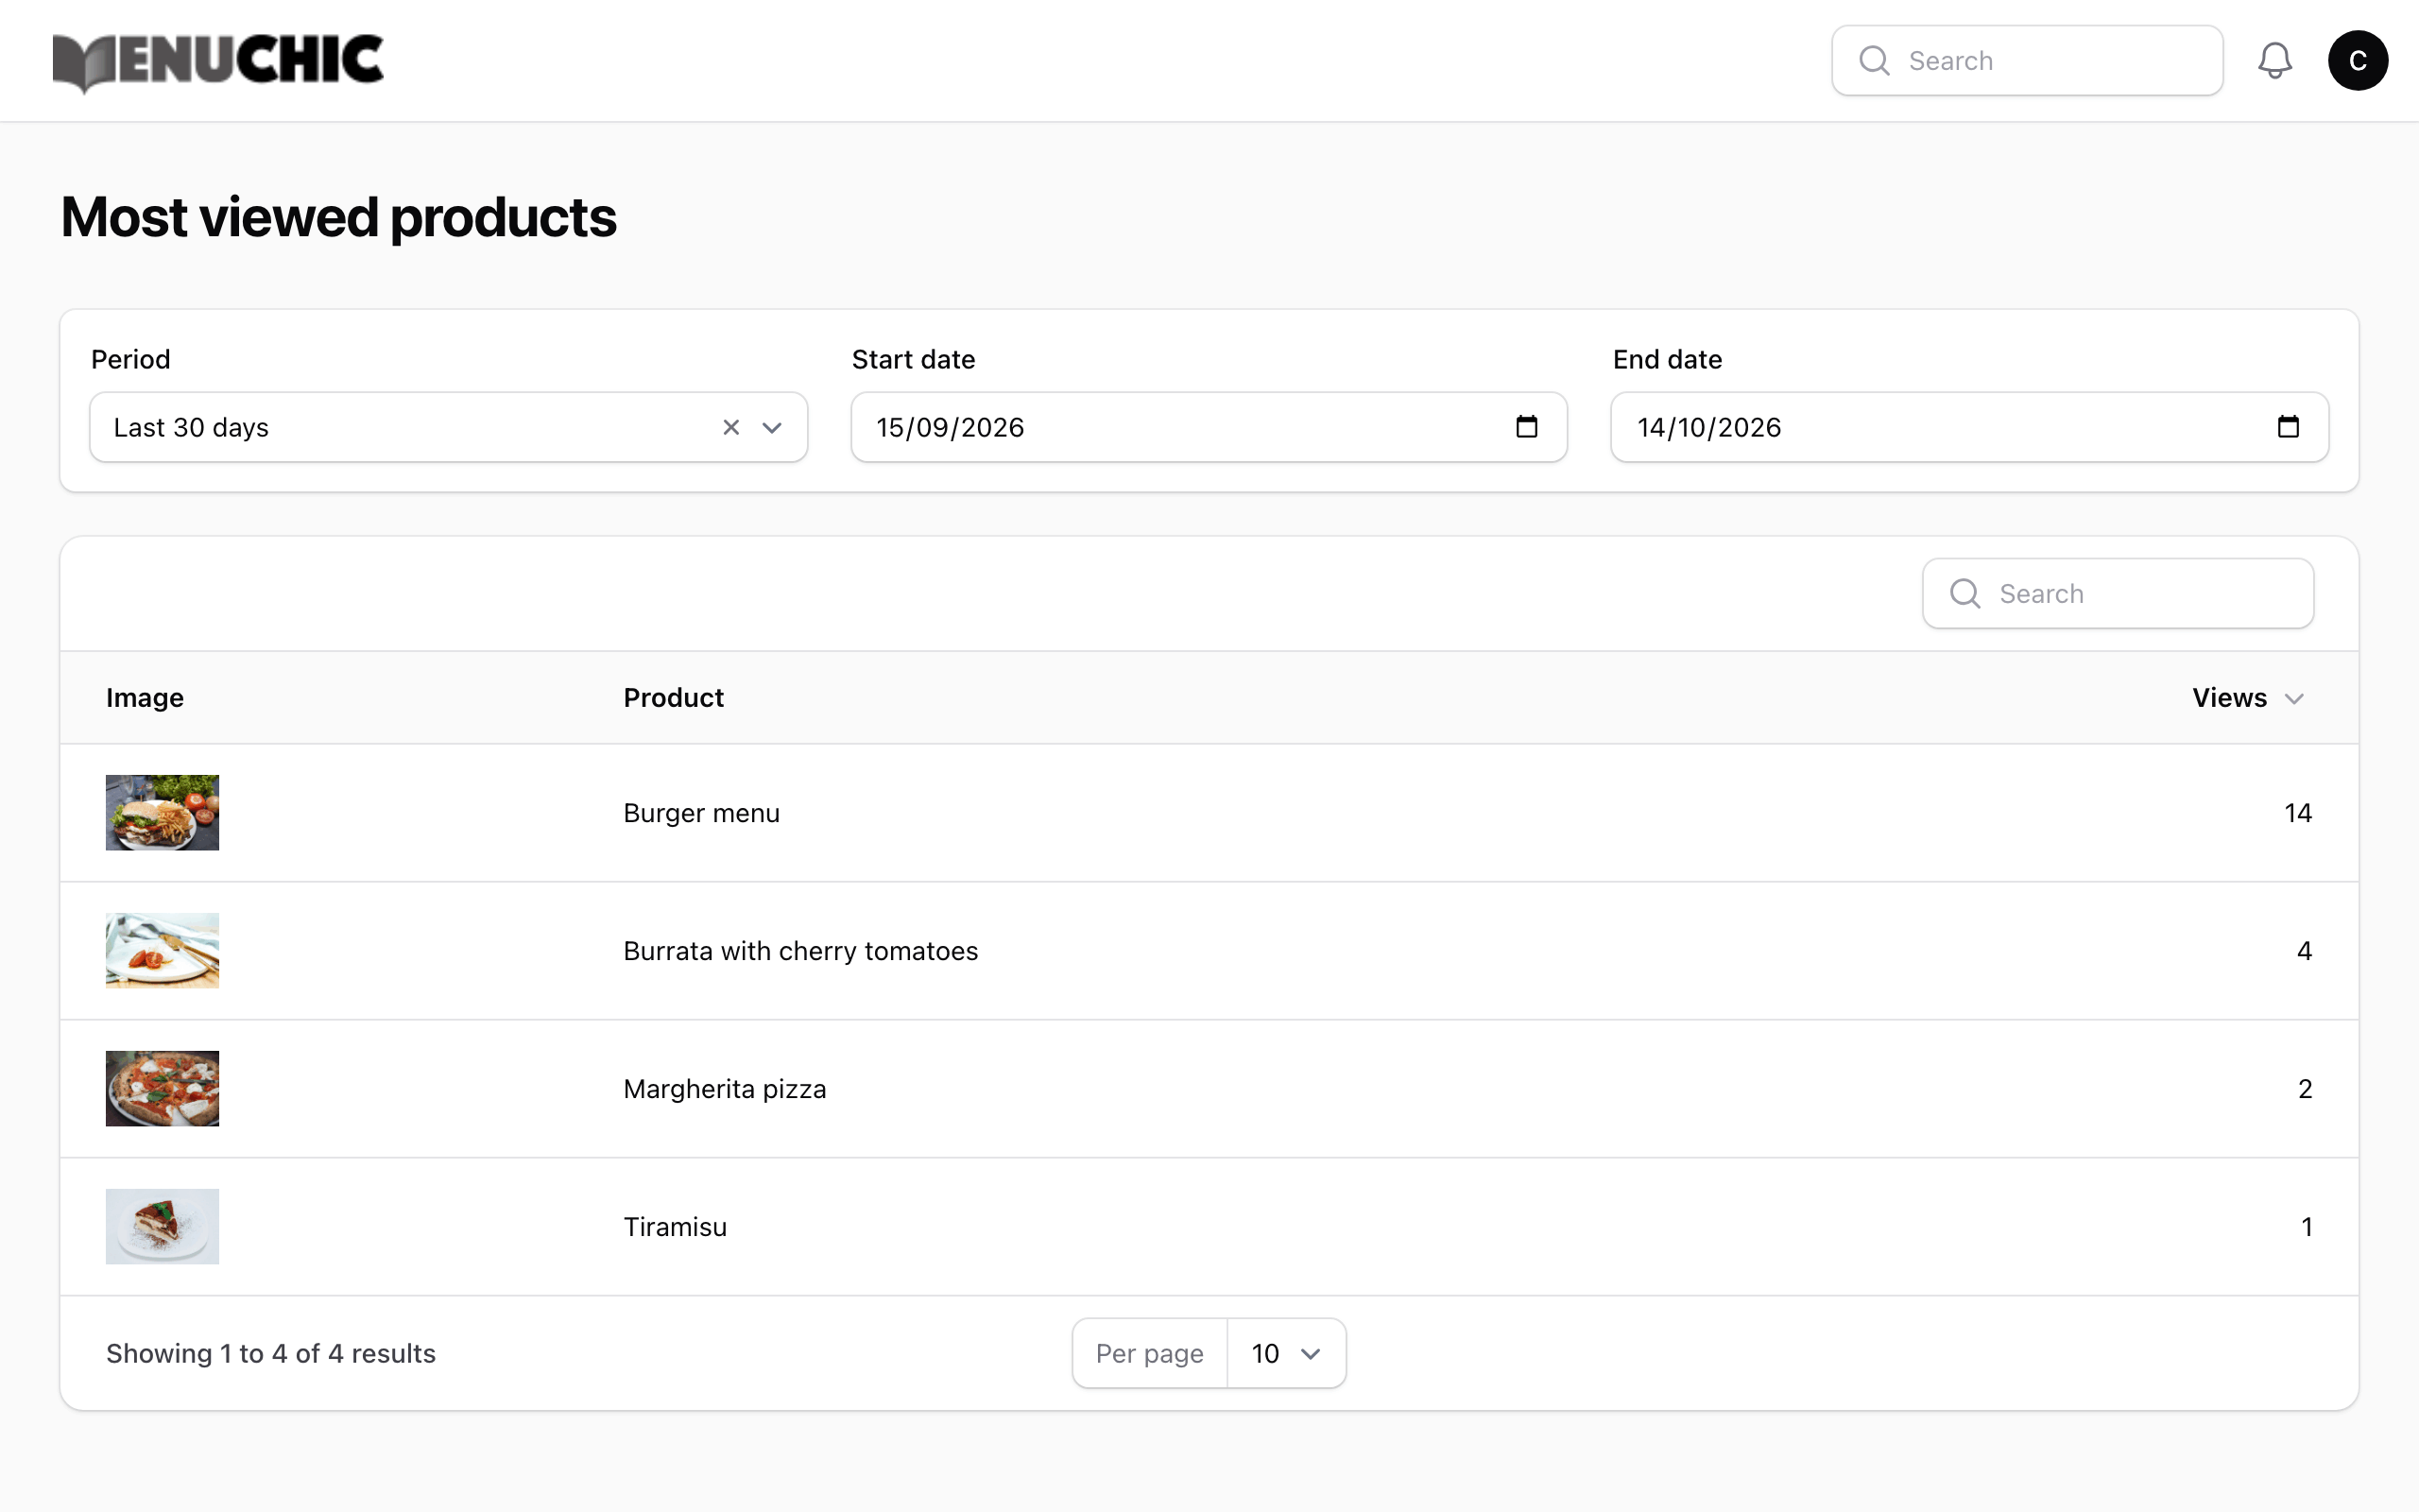Open the Start date calendar picker icon
2419x1512 pixels.
pos(1526,426)
